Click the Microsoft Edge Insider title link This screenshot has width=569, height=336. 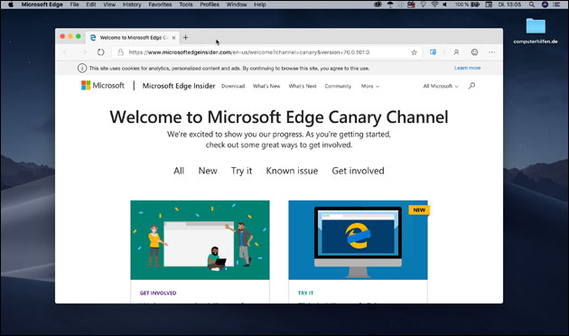pyautogui.click(x=179, y=86)
